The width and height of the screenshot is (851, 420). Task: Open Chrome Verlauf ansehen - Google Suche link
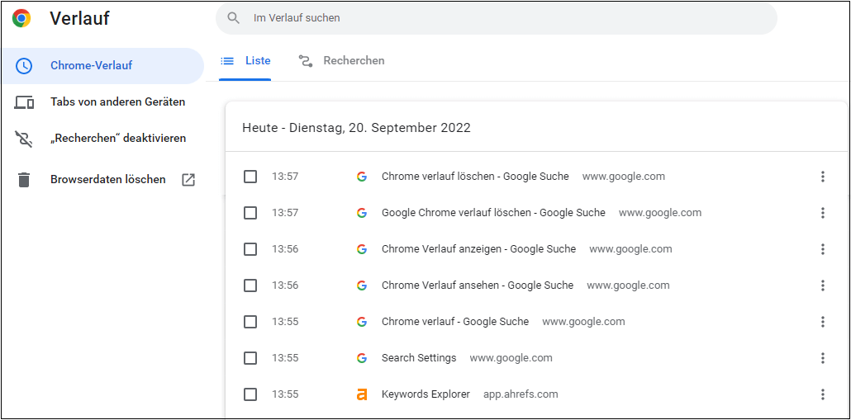478,285
